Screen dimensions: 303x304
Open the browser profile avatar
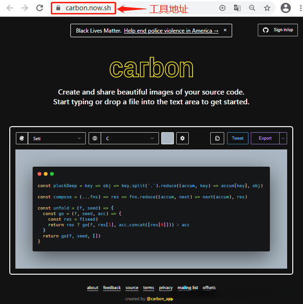286,8
